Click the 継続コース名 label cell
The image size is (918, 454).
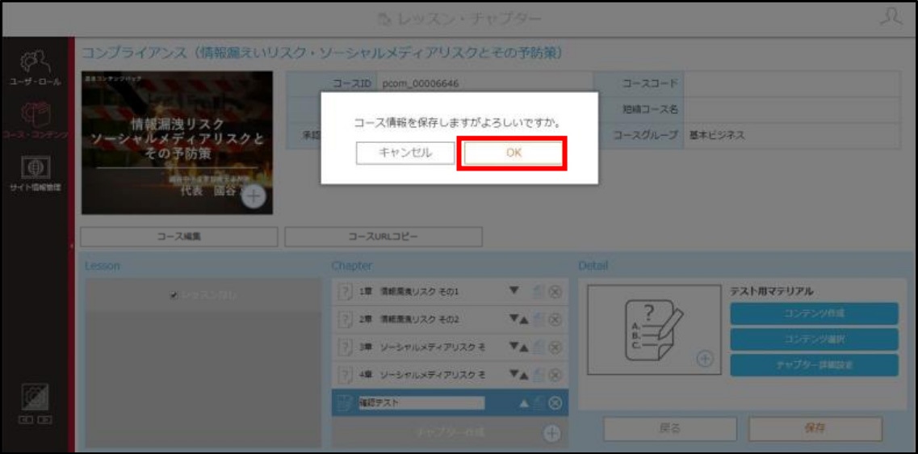pos(639,110)
